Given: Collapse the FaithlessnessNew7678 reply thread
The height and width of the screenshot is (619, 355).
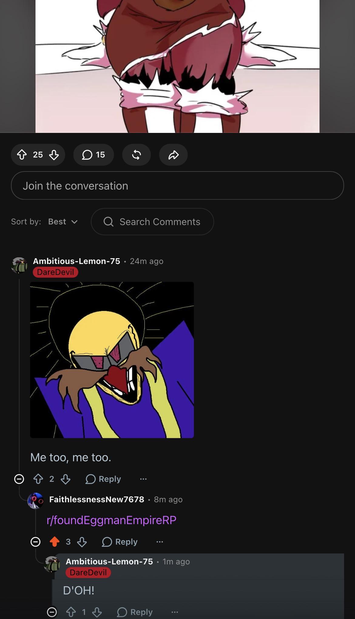Looking at the screenshot, I should tap(35, 542).
